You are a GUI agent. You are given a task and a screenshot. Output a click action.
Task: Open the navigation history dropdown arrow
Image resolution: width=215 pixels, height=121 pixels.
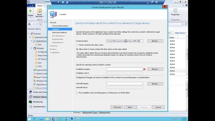[37, 24]
